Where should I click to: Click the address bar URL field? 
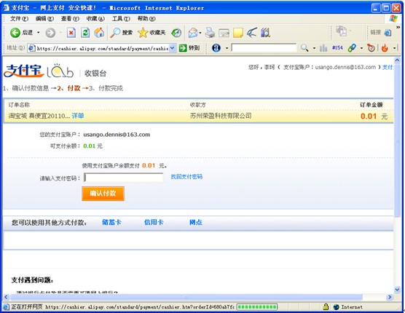[x=102, y=48]
